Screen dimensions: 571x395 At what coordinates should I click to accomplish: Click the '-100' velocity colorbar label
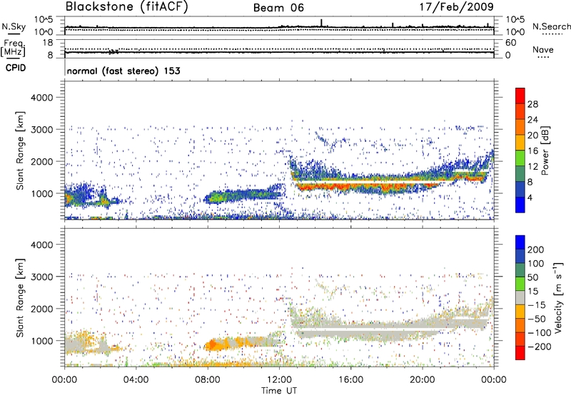point(540,333)
